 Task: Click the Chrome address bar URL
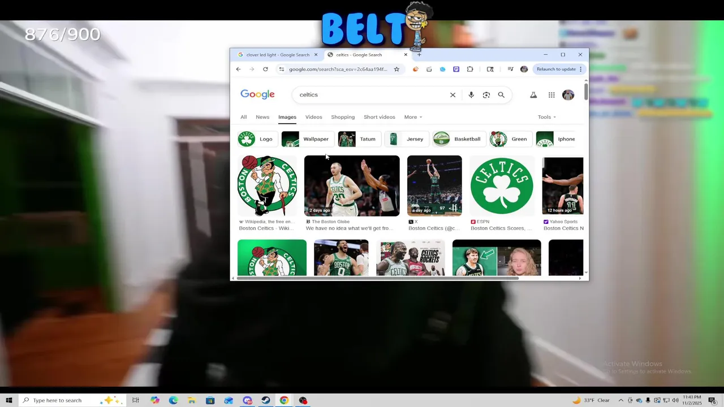338,69
